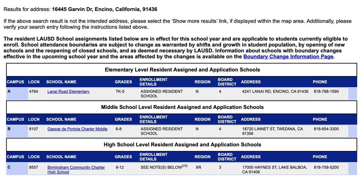Click phone number 818-758-5200
The height and width of the screenshot is (184, 360).
click(x=326, y=168)
